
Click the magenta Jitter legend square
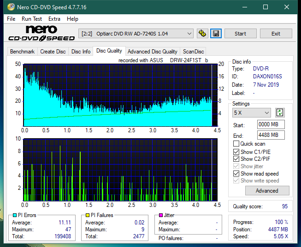coord(161,215)
